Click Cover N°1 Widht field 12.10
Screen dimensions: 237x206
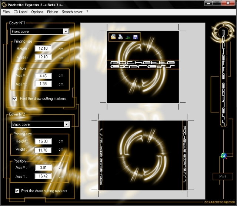pyautogui.click(x=43, y=57)
